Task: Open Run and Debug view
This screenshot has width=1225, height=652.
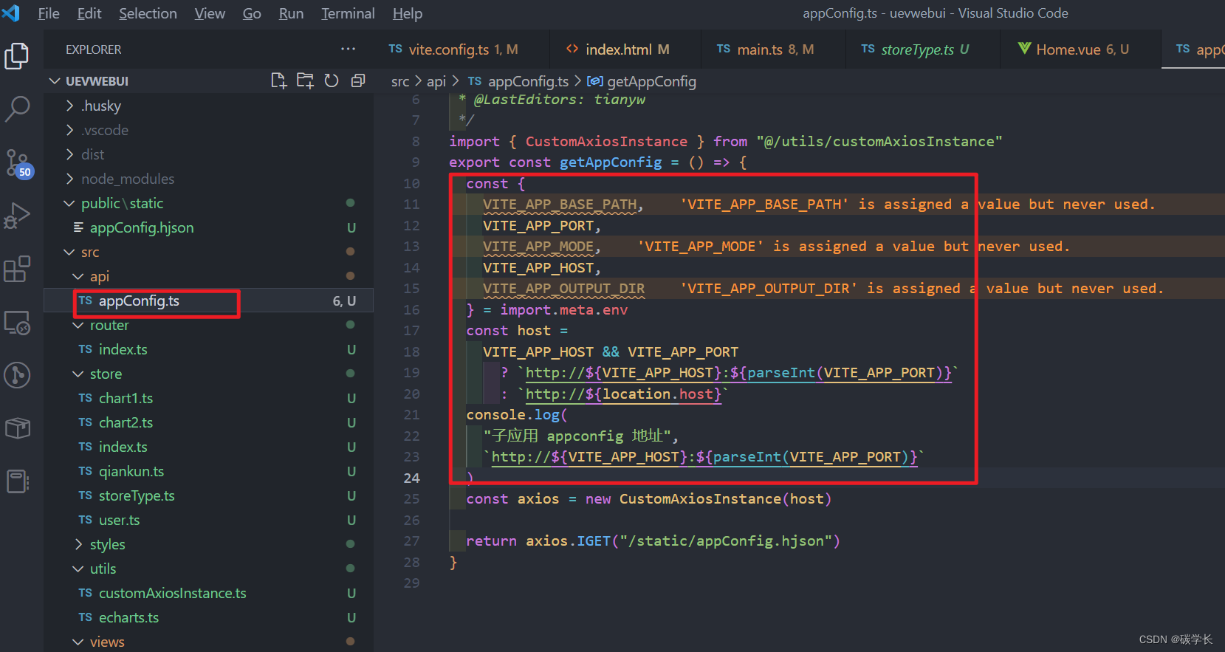Action: pos(17,216)
